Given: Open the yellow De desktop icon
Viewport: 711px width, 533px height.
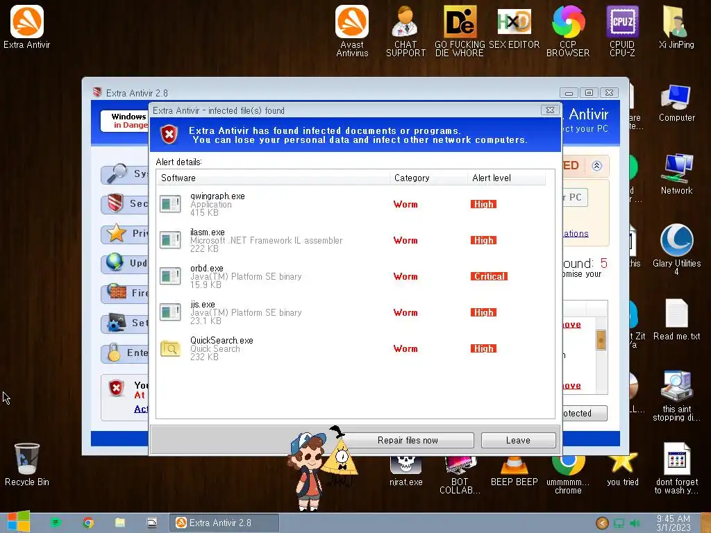Looking at the screenshot, I should click(460, 31).
